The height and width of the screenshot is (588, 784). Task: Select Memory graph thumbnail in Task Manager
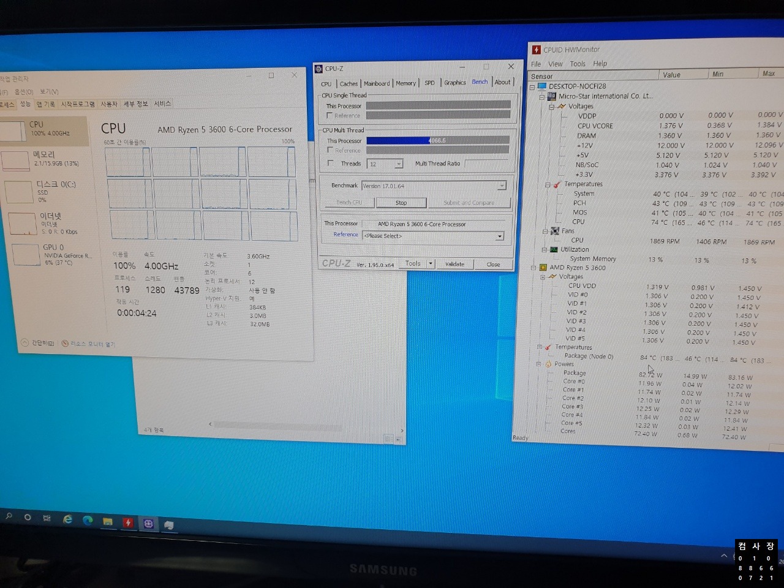(16, 160)
